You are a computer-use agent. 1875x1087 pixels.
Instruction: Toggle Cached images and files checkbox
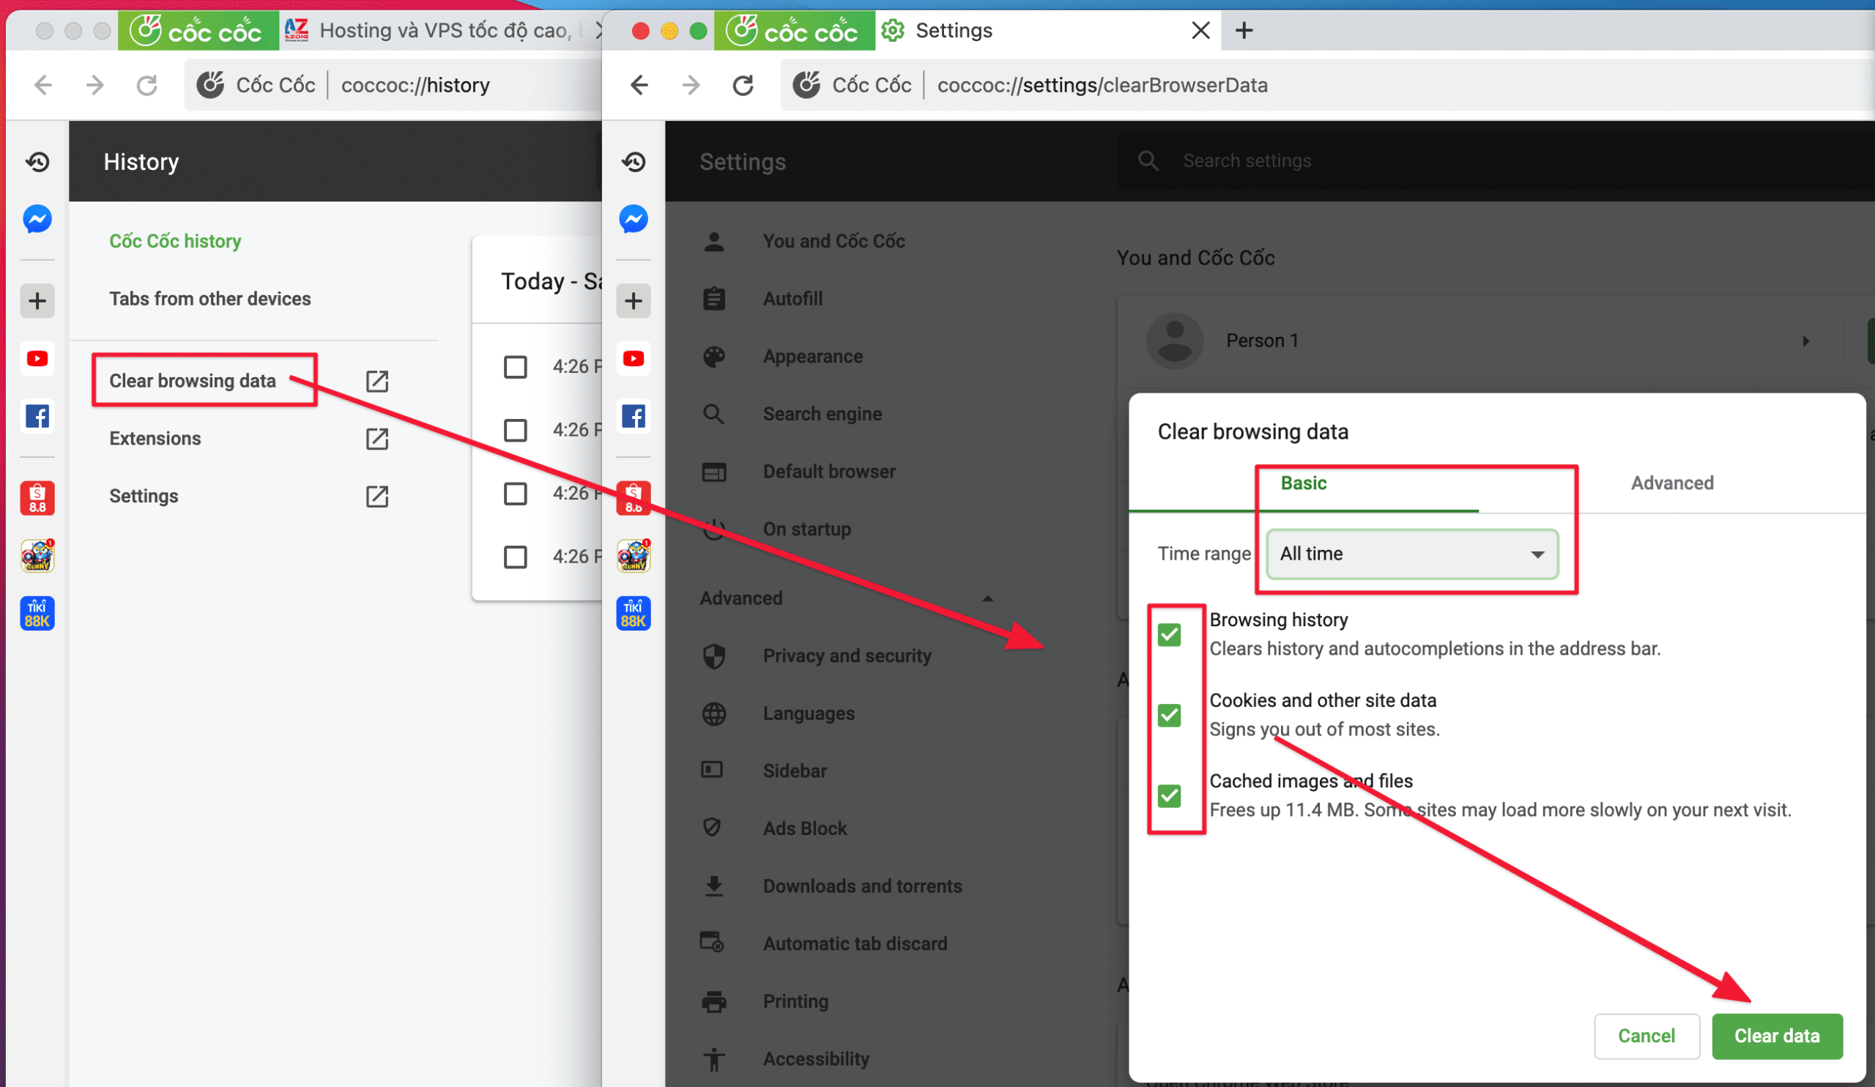1169,795
